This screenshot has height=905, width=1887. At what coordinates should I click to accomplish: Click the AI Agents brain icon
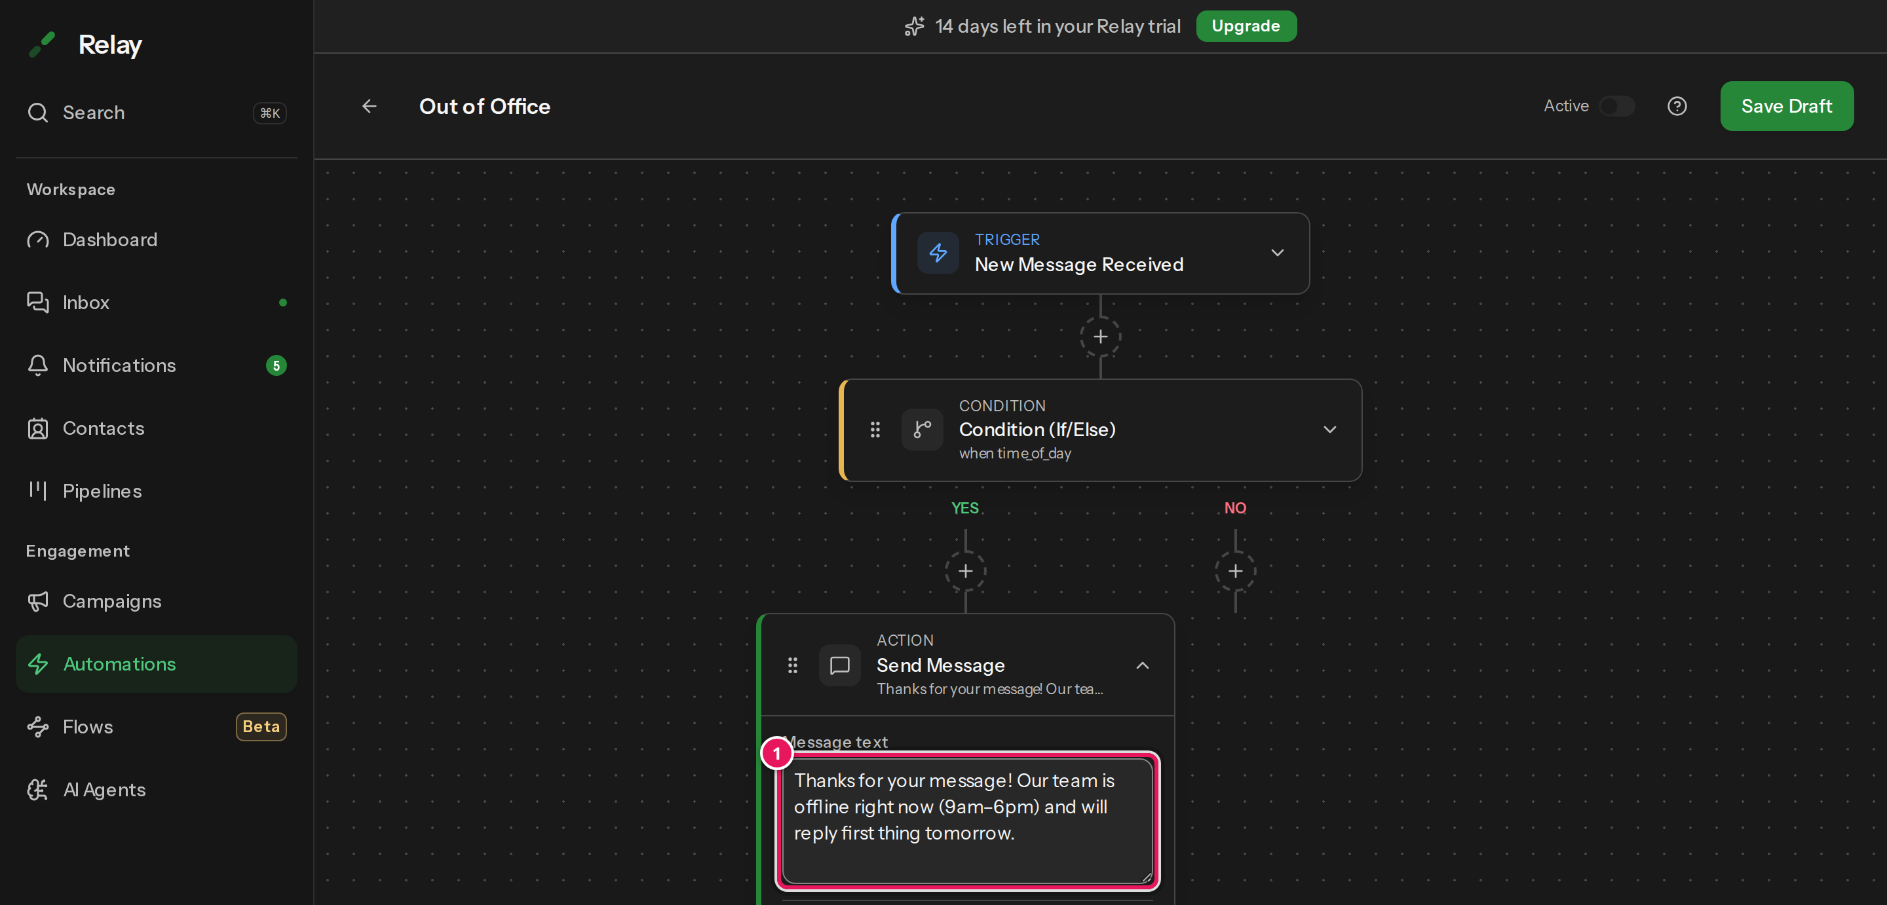tap(37, 790)
